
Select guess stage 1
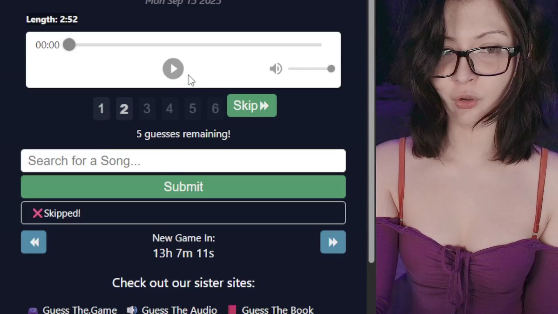point(101,109)
